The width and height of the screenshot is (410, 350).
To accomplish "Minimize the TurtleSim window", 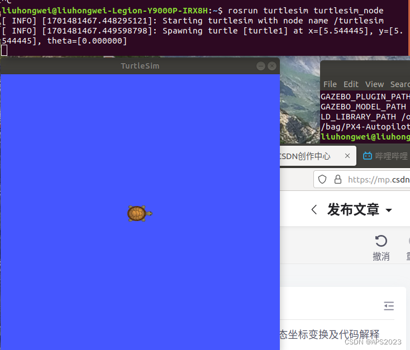I will pyautogui.click(x=261, y=66).
